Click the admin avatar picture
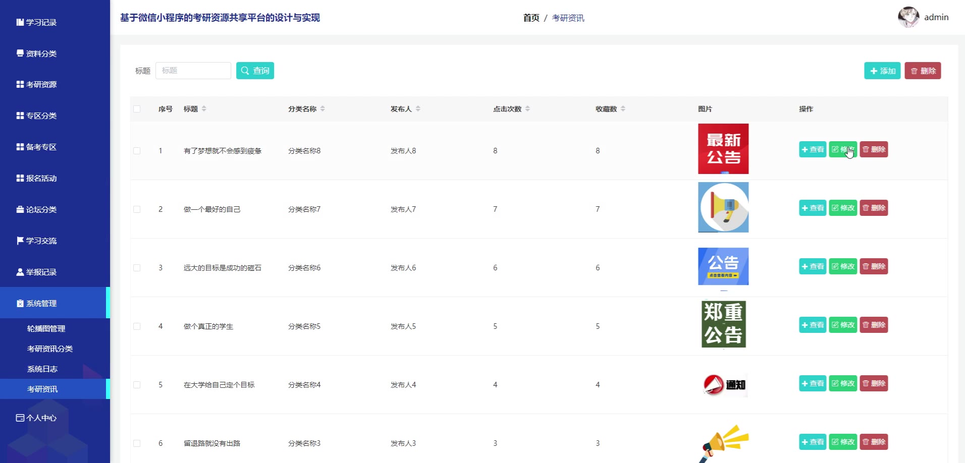The height and width of the screenshot is (463, 965). [x=908, y=17]
